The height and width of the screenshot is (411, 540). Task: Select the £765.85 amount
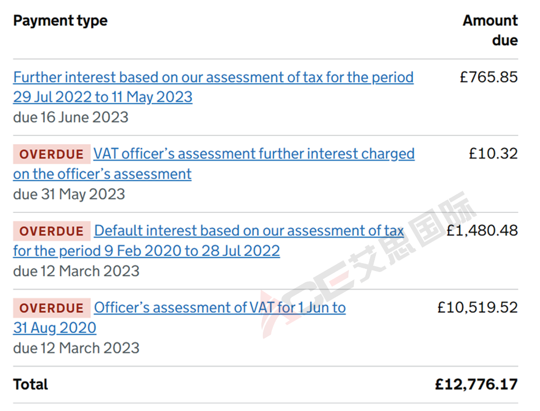[489, 77]
